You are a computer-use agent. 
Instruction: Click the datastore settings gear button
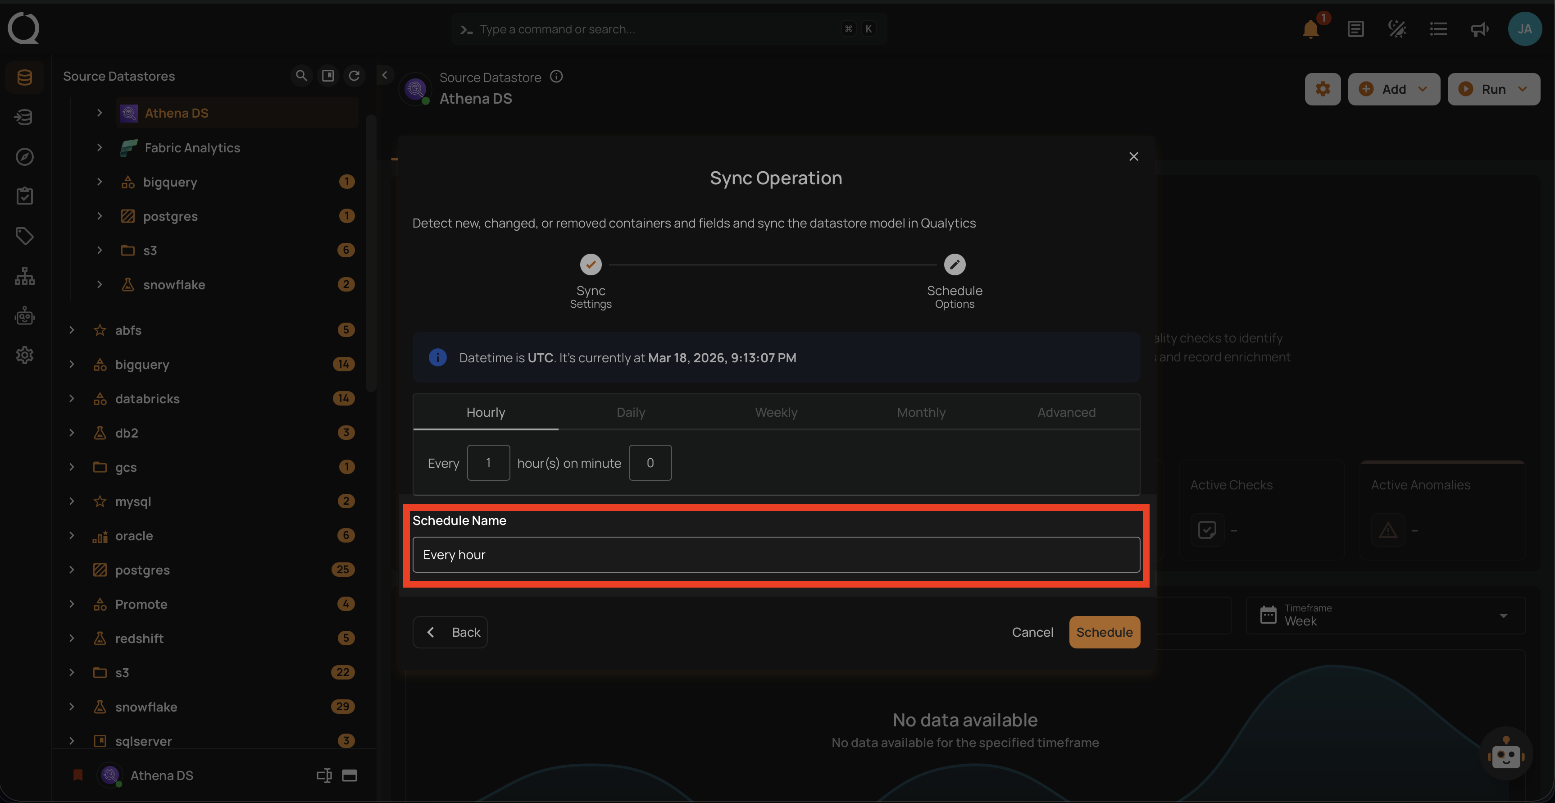coord(1323,89)
